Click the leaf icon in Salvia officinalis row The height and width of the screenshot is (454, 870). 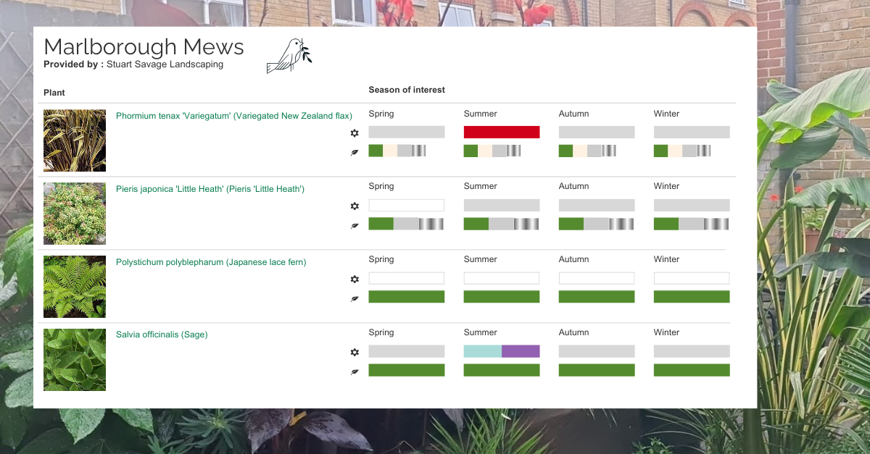pos(355,371)
